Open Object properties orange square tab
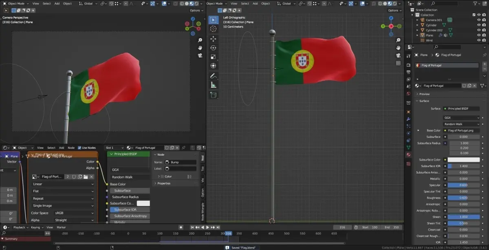Viewport: 489px width, 250px height. [x=408, y=111]
